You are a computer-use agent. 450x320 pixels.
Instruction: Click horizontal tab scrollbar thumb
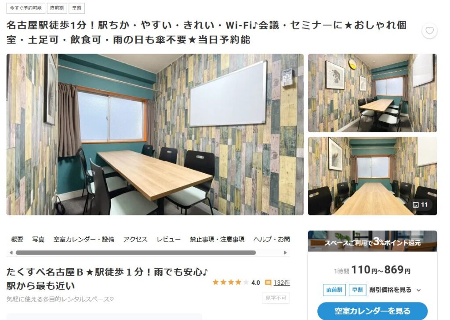point(136,253)
